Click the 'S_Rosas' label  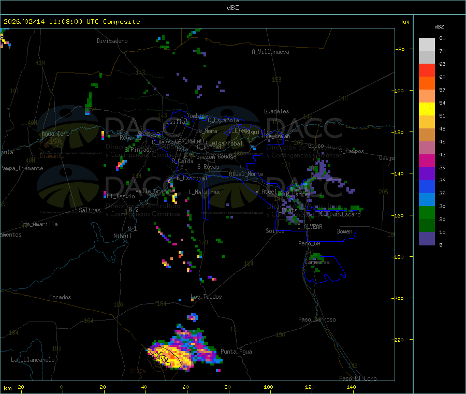tap(208, 167)
